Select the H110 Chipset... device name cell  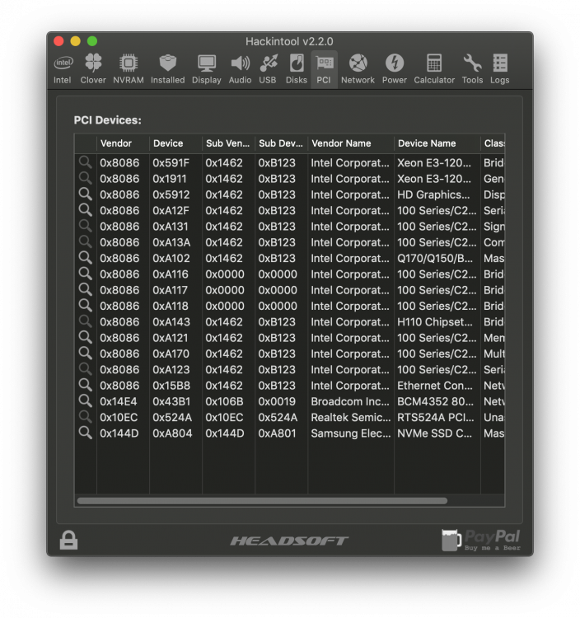(x=435, y=322)
